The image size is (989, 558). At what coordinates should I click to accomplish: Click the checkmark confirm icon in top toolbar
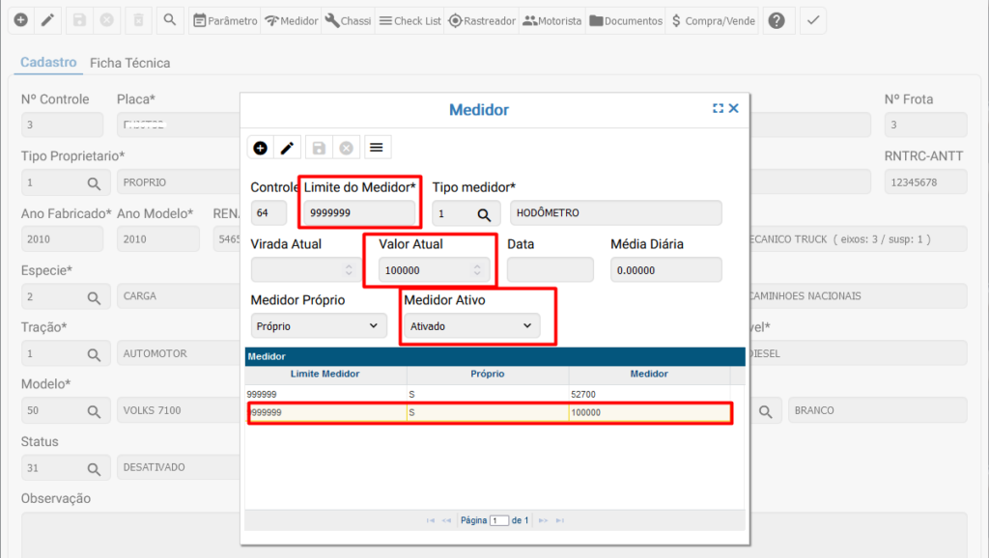(x=813, y=20)
